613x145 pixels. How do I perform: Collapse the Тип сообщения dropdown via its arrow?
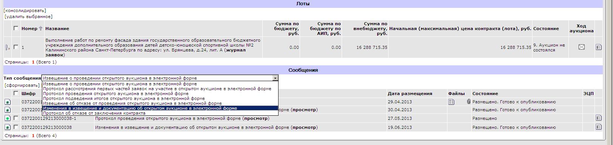point(275,78)
